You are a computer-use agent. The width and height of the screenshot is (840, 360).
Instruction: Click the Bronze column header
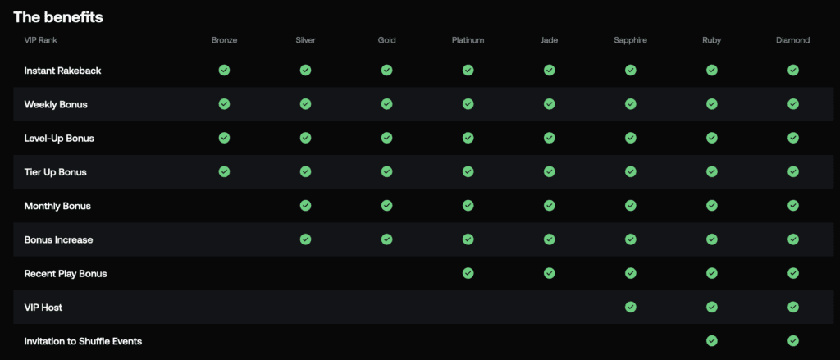pos(225,40)
